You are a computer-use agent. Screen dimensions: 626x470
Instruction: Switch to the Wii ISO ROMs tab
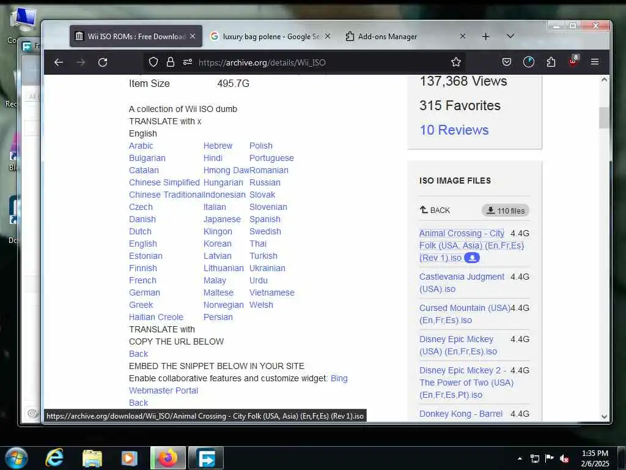coord(136,36)
